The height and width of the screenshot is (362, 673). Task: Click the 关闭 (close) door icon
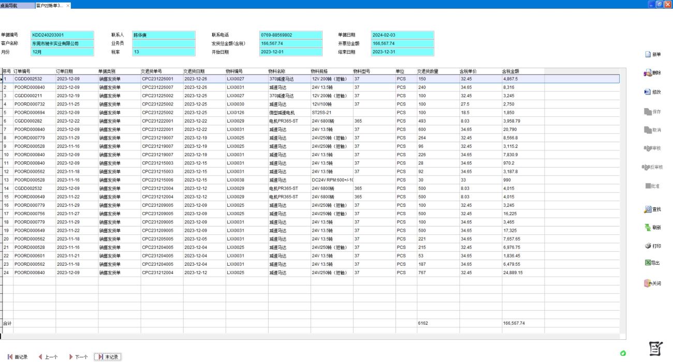pos(647,283)
